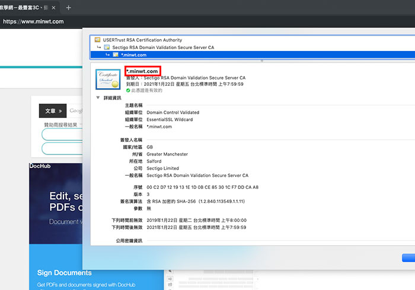Click the Greater Manchester value
This screenshot has height=290, width=415.
click(x=167, y=154)
